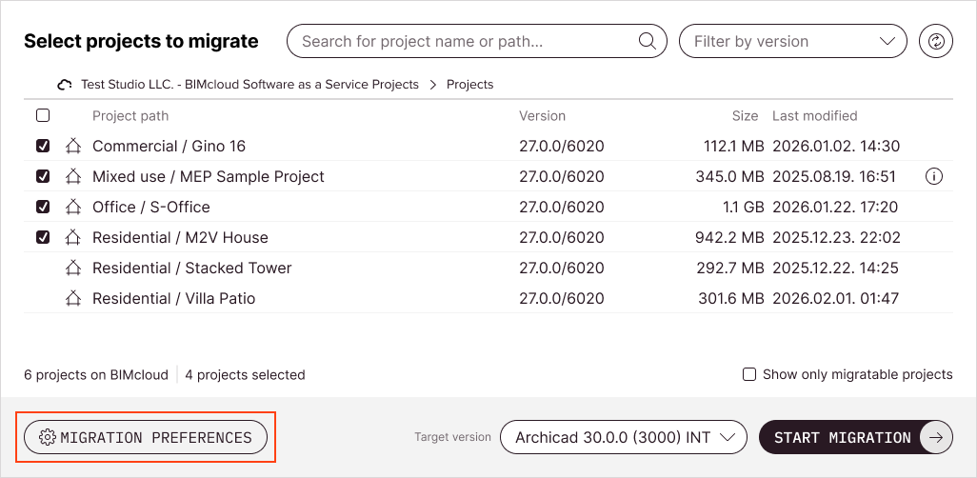
Task: Click date 2026.02.01. 01:47
Action: click(x=835, y=299)
